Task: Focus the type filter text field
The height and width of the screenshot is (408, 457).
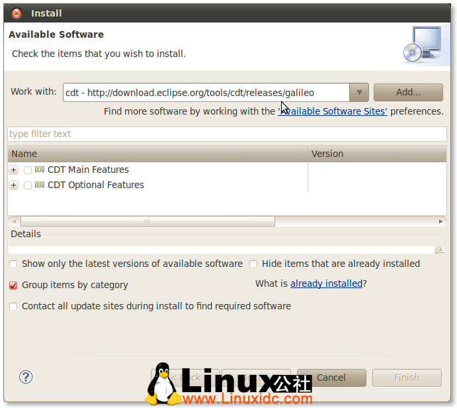Action: tap(227, 134)
